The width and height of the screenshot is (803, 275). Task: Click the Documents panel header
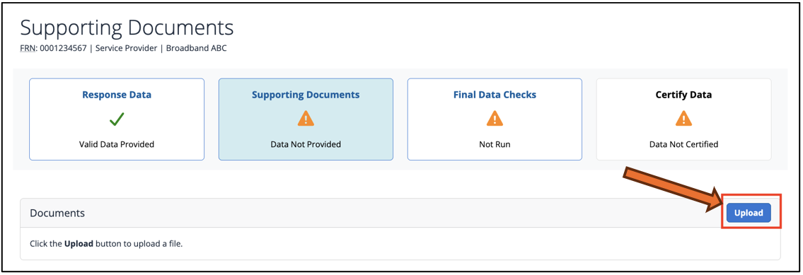[x=400, y=213]
